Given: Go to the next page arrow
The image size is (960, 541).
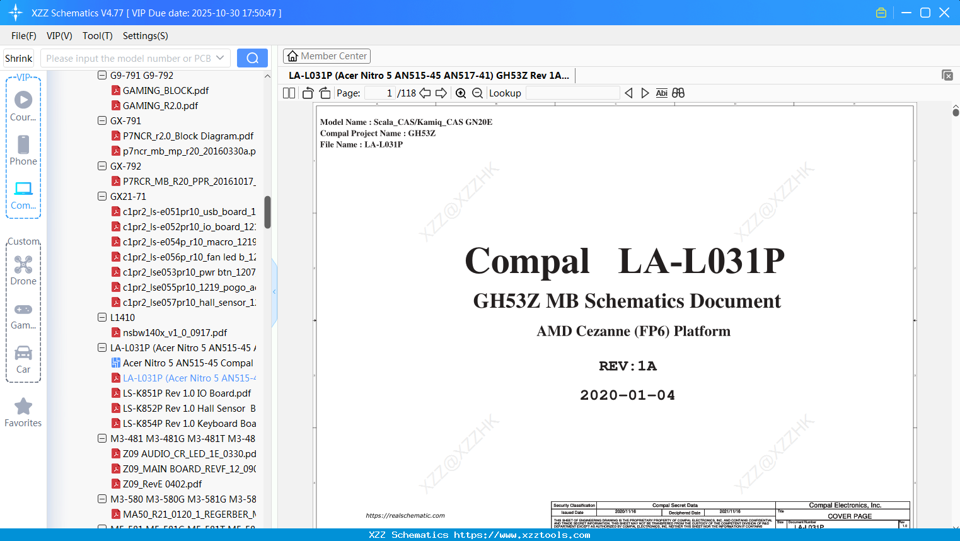Looking at the screenshot, I should (441, 93).
